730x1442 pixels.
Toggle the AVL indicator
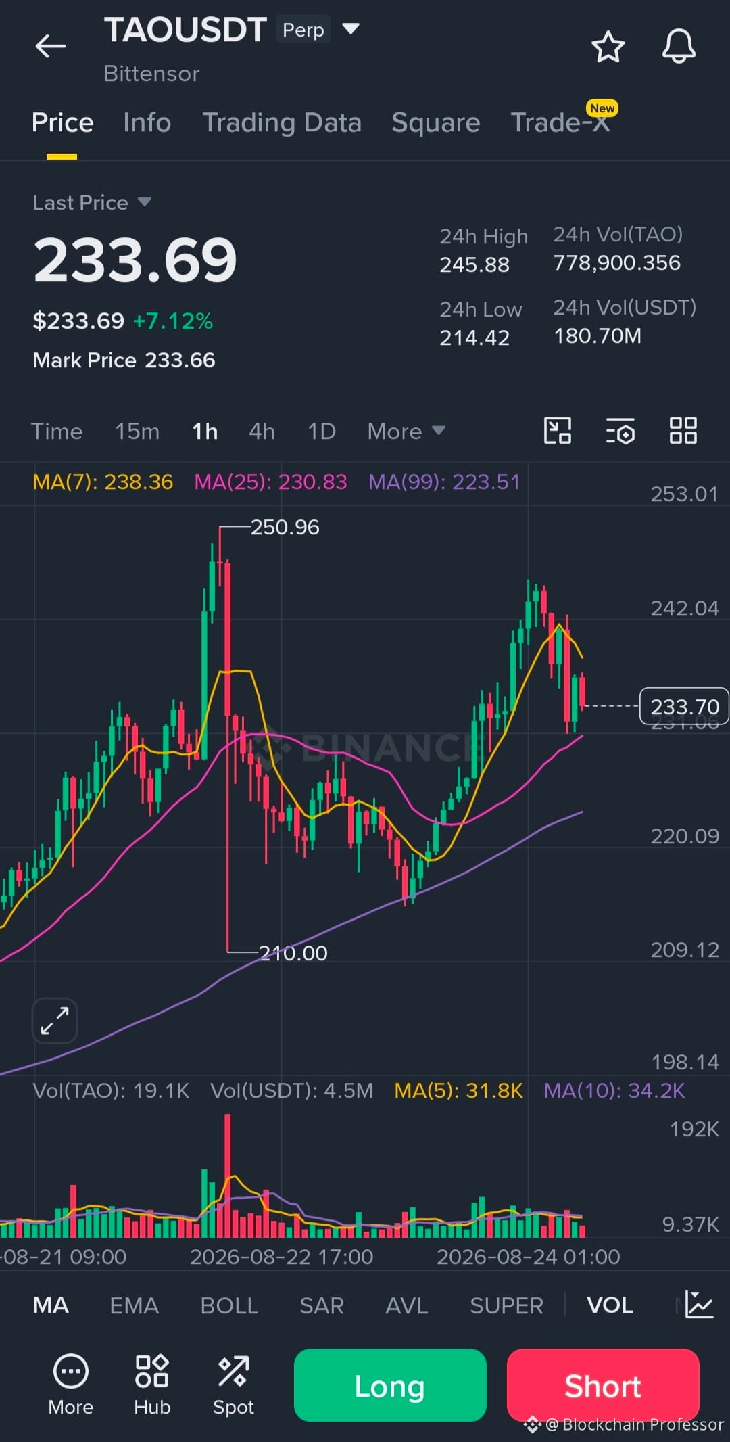click(x=407, y=1305)
